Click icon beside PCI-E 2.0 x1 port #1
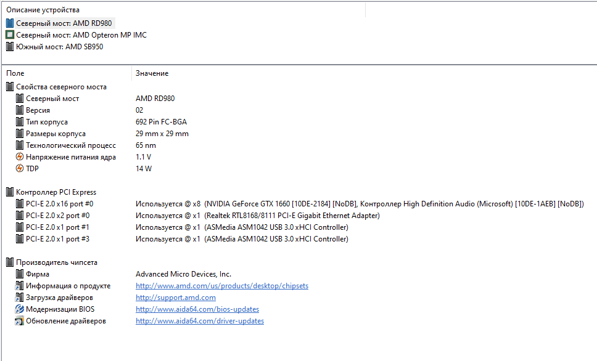Viewport: 597px width, 361px height. pos(20,227)
